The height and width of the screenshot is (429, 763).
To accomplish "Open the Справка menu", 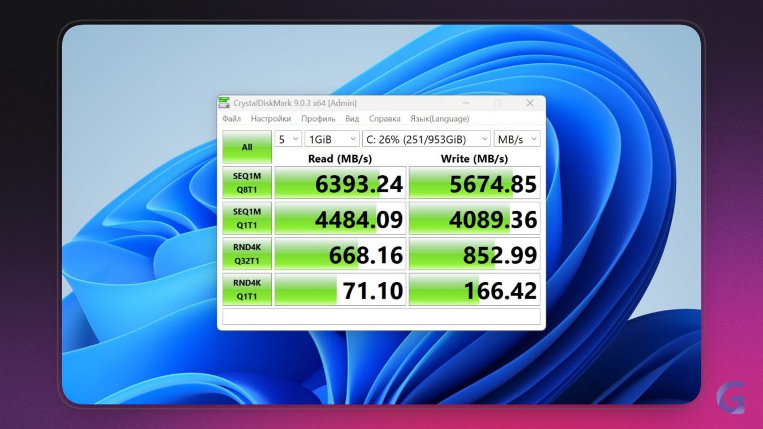I will 385,119.
